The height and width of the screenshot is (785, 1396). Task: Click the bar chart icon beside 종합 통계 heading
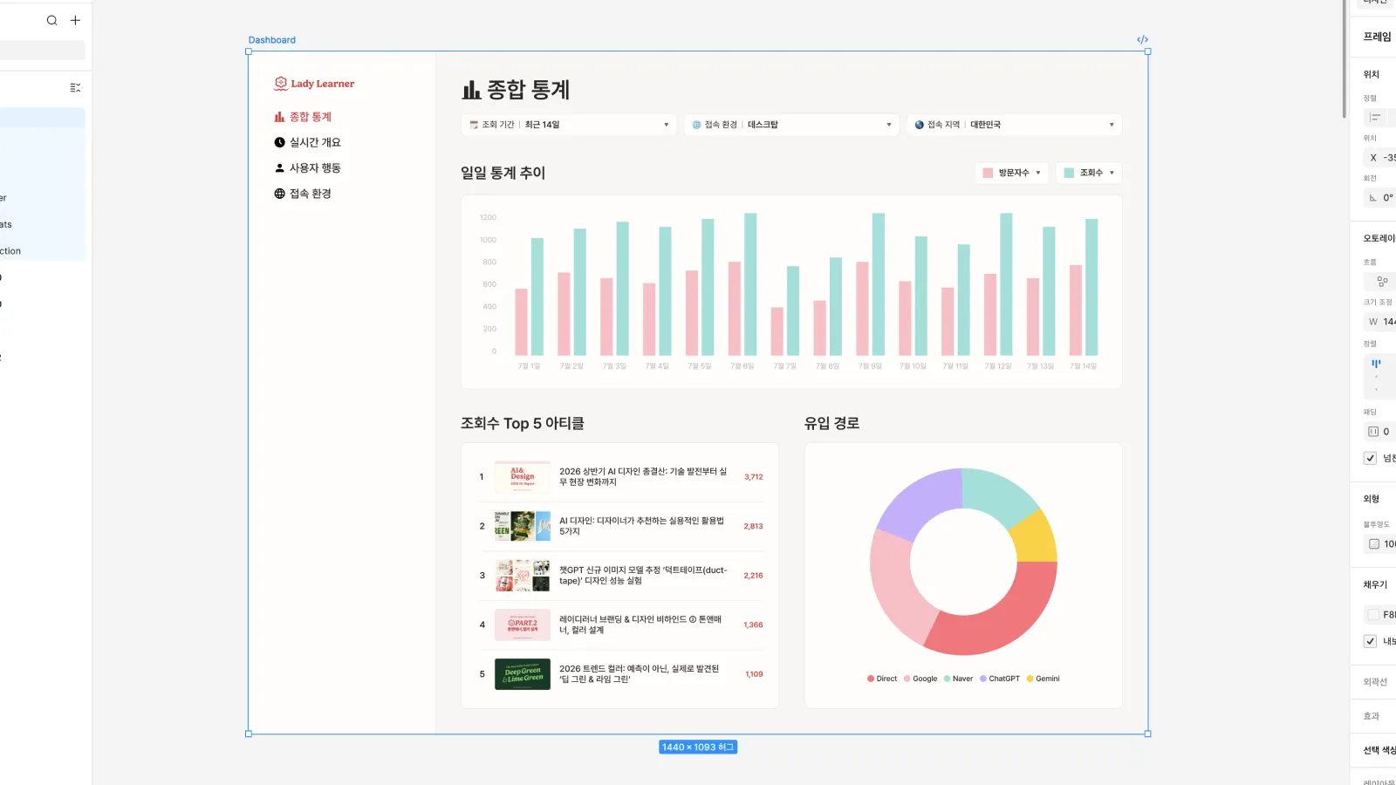pyautogui.click(x=471, y=90)
